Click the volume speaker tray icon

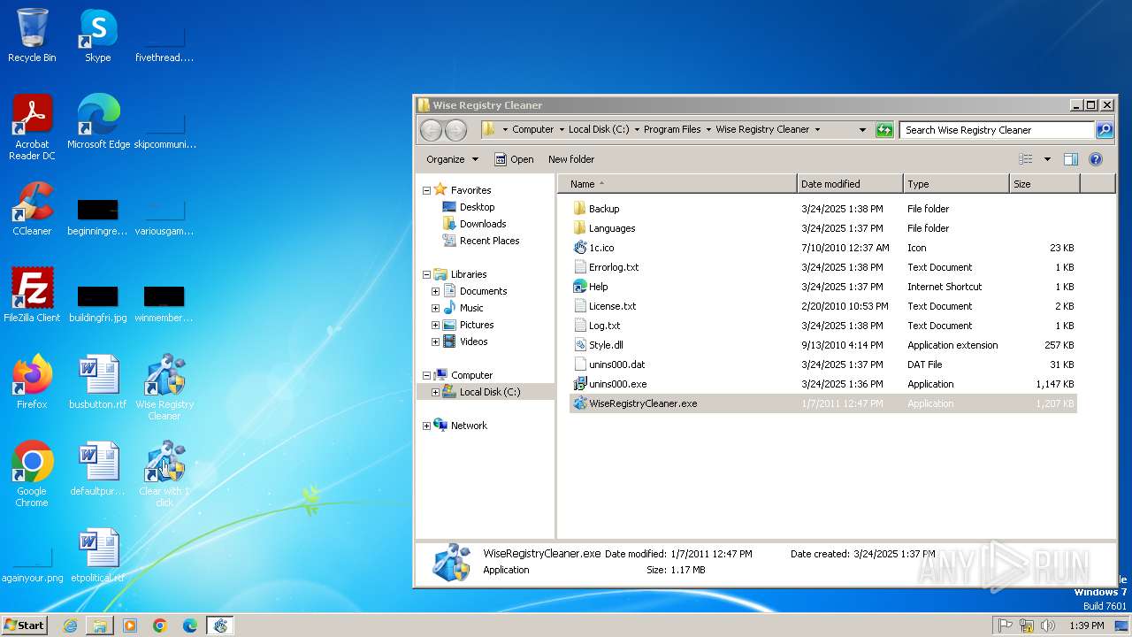click(1048, 625)
